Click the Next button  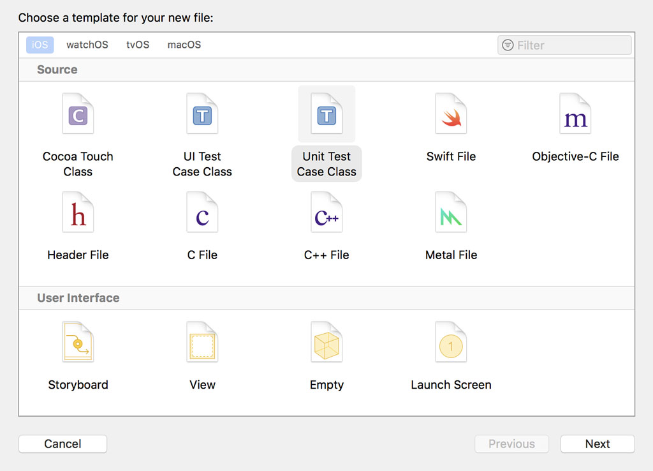click(x=598, y=444)
